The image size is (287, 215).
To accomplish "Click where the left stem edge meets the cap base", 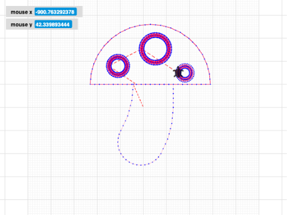I will [x=133, y=85].
